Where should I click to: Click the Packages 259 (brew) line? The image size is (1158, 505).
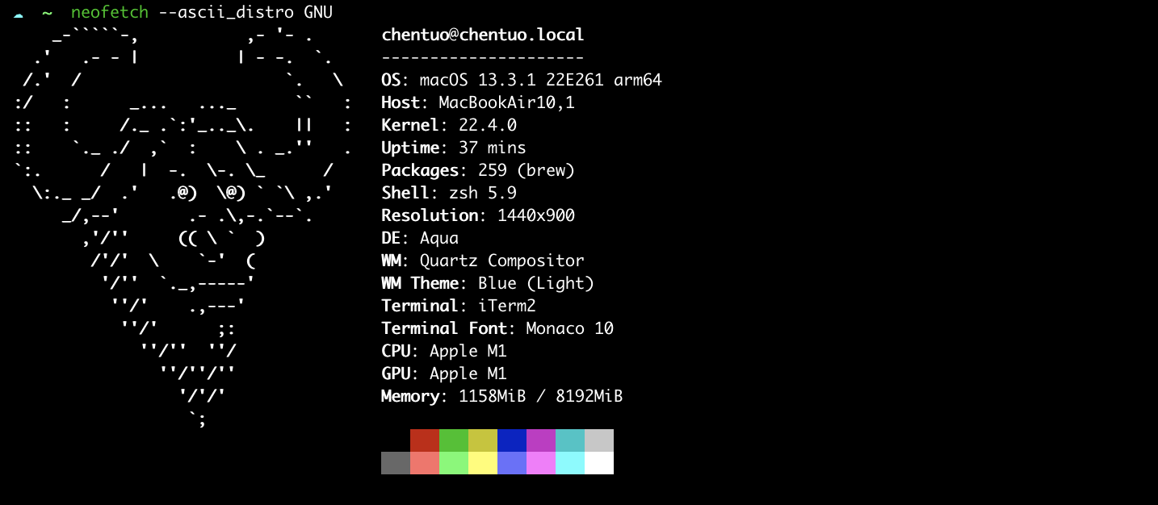tap(477, 170)
